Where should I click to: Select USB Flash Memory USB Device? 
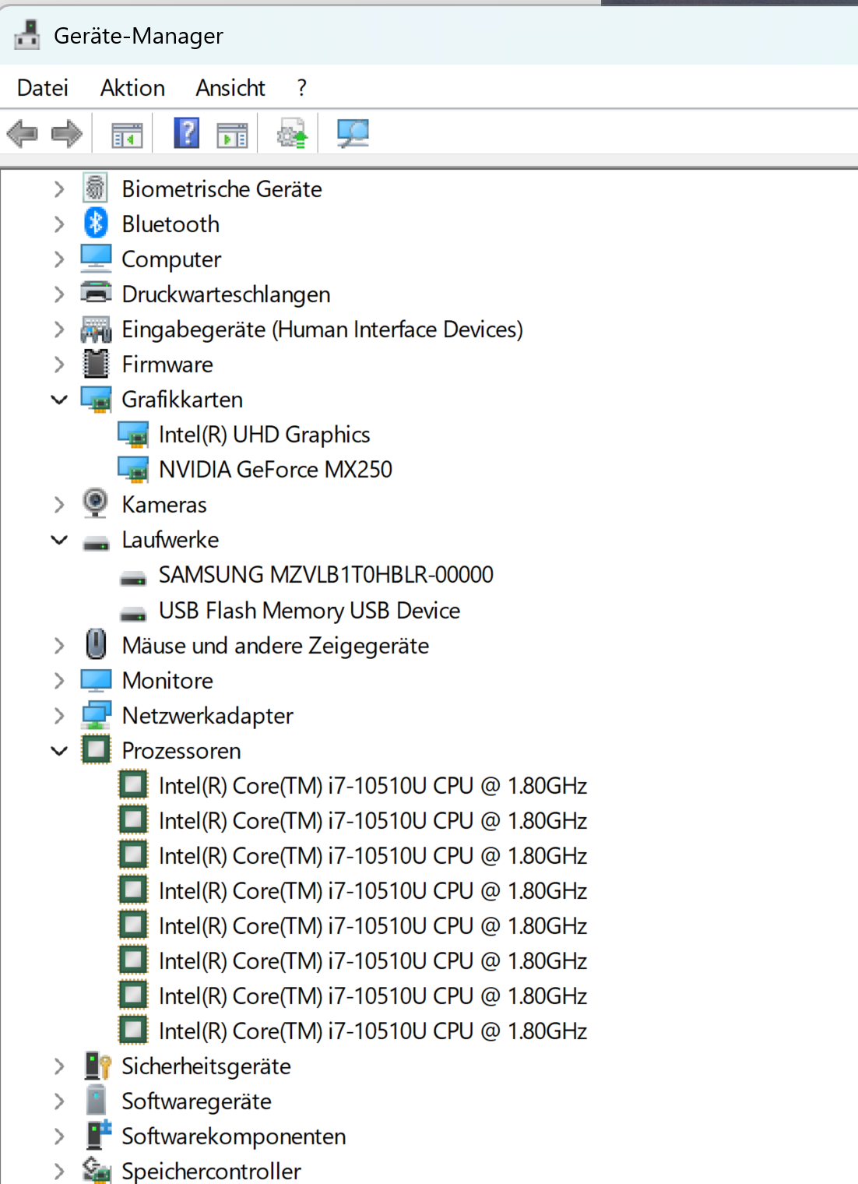(309, 610)
